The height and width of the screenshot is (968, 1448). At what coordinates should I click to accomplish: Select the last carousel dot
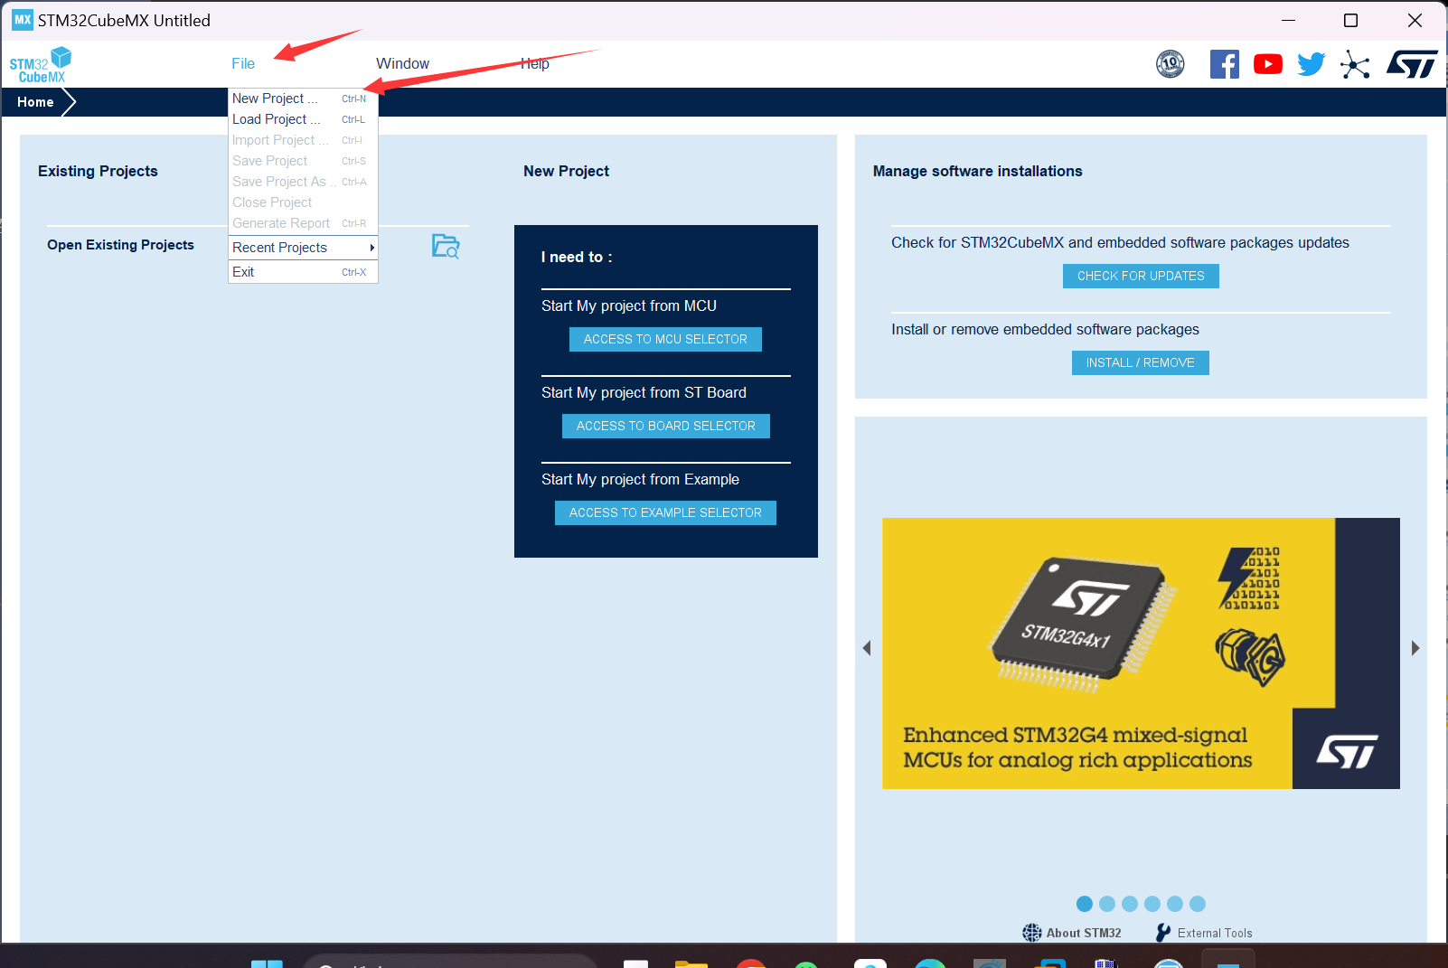[1198, 904]
